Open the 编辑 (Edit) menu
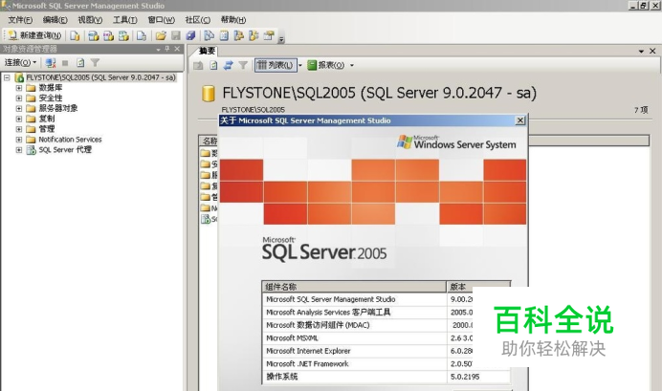662x391 pixels. coord(55,20)
